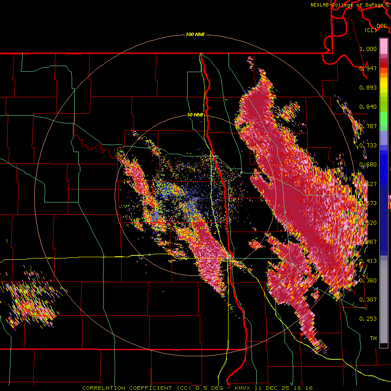Click the 0.360 scale value
The width and height of the screenshot is (391, 391).
point(368,281)
